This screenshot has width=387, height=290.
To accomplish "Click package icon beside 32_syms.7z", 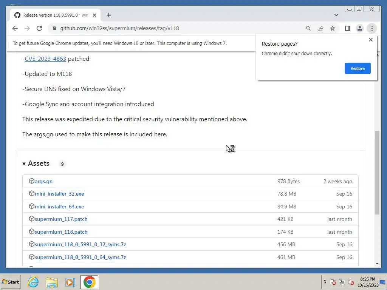I will [x=32, y=244].
